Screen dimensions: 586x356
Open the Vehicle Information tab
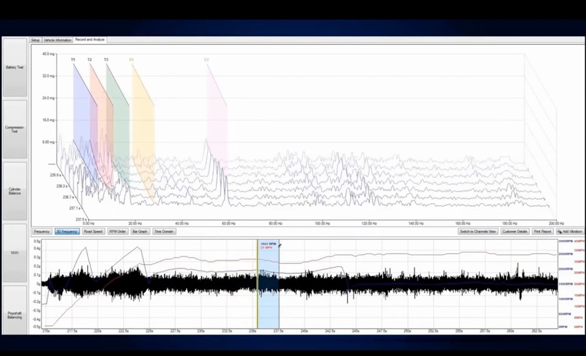57,40
